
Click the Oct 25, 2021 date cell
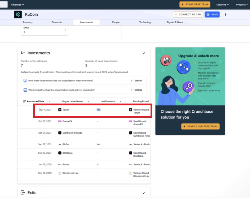45,121
